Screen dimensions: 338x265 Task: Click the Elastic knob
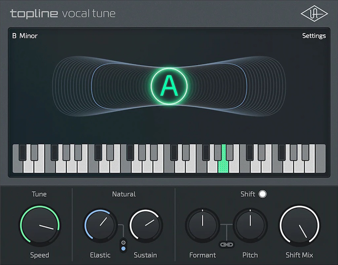[100, 225]
